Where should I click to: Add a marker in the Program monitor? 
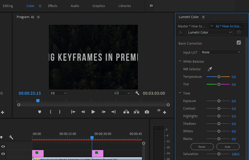(40, 112)
